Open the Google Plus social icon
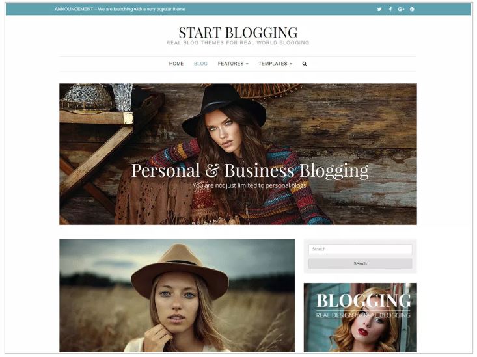 pos(402,9)
